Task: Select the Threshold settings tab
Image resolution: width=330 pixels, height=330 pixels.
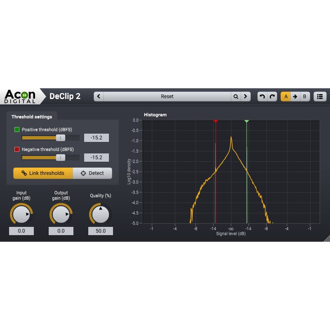Action: 32,117
